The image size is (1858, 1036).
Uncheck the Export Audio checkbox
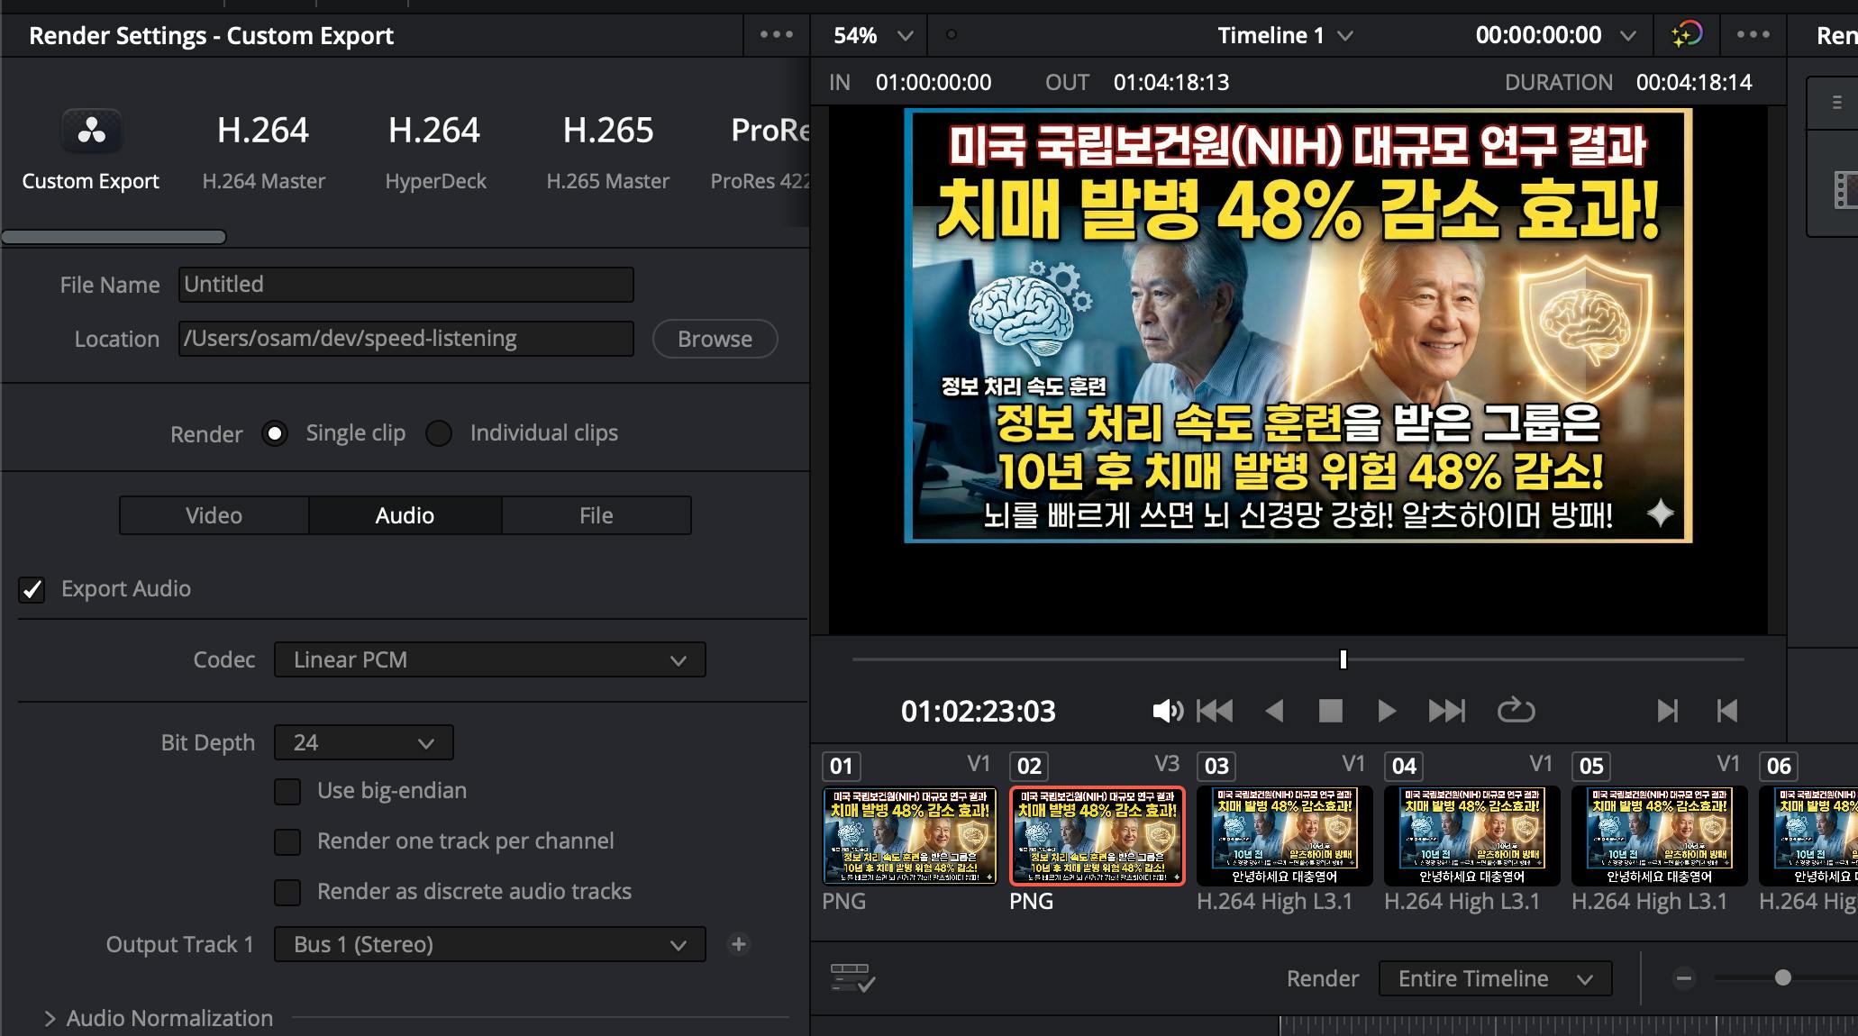click(32, 589)
